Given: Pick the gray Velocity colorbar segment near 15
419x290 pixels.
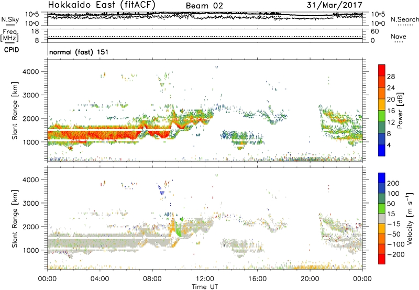Looking at the screenshot, I should [382, 218].
